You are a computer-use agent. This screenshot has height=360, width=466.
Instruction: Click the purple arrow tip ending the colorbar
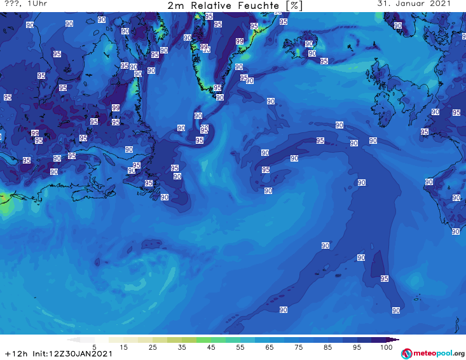393,340
